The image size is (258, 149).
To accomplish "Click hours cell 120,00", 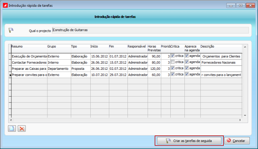I will pyautogui.click(x=154, y=69).
